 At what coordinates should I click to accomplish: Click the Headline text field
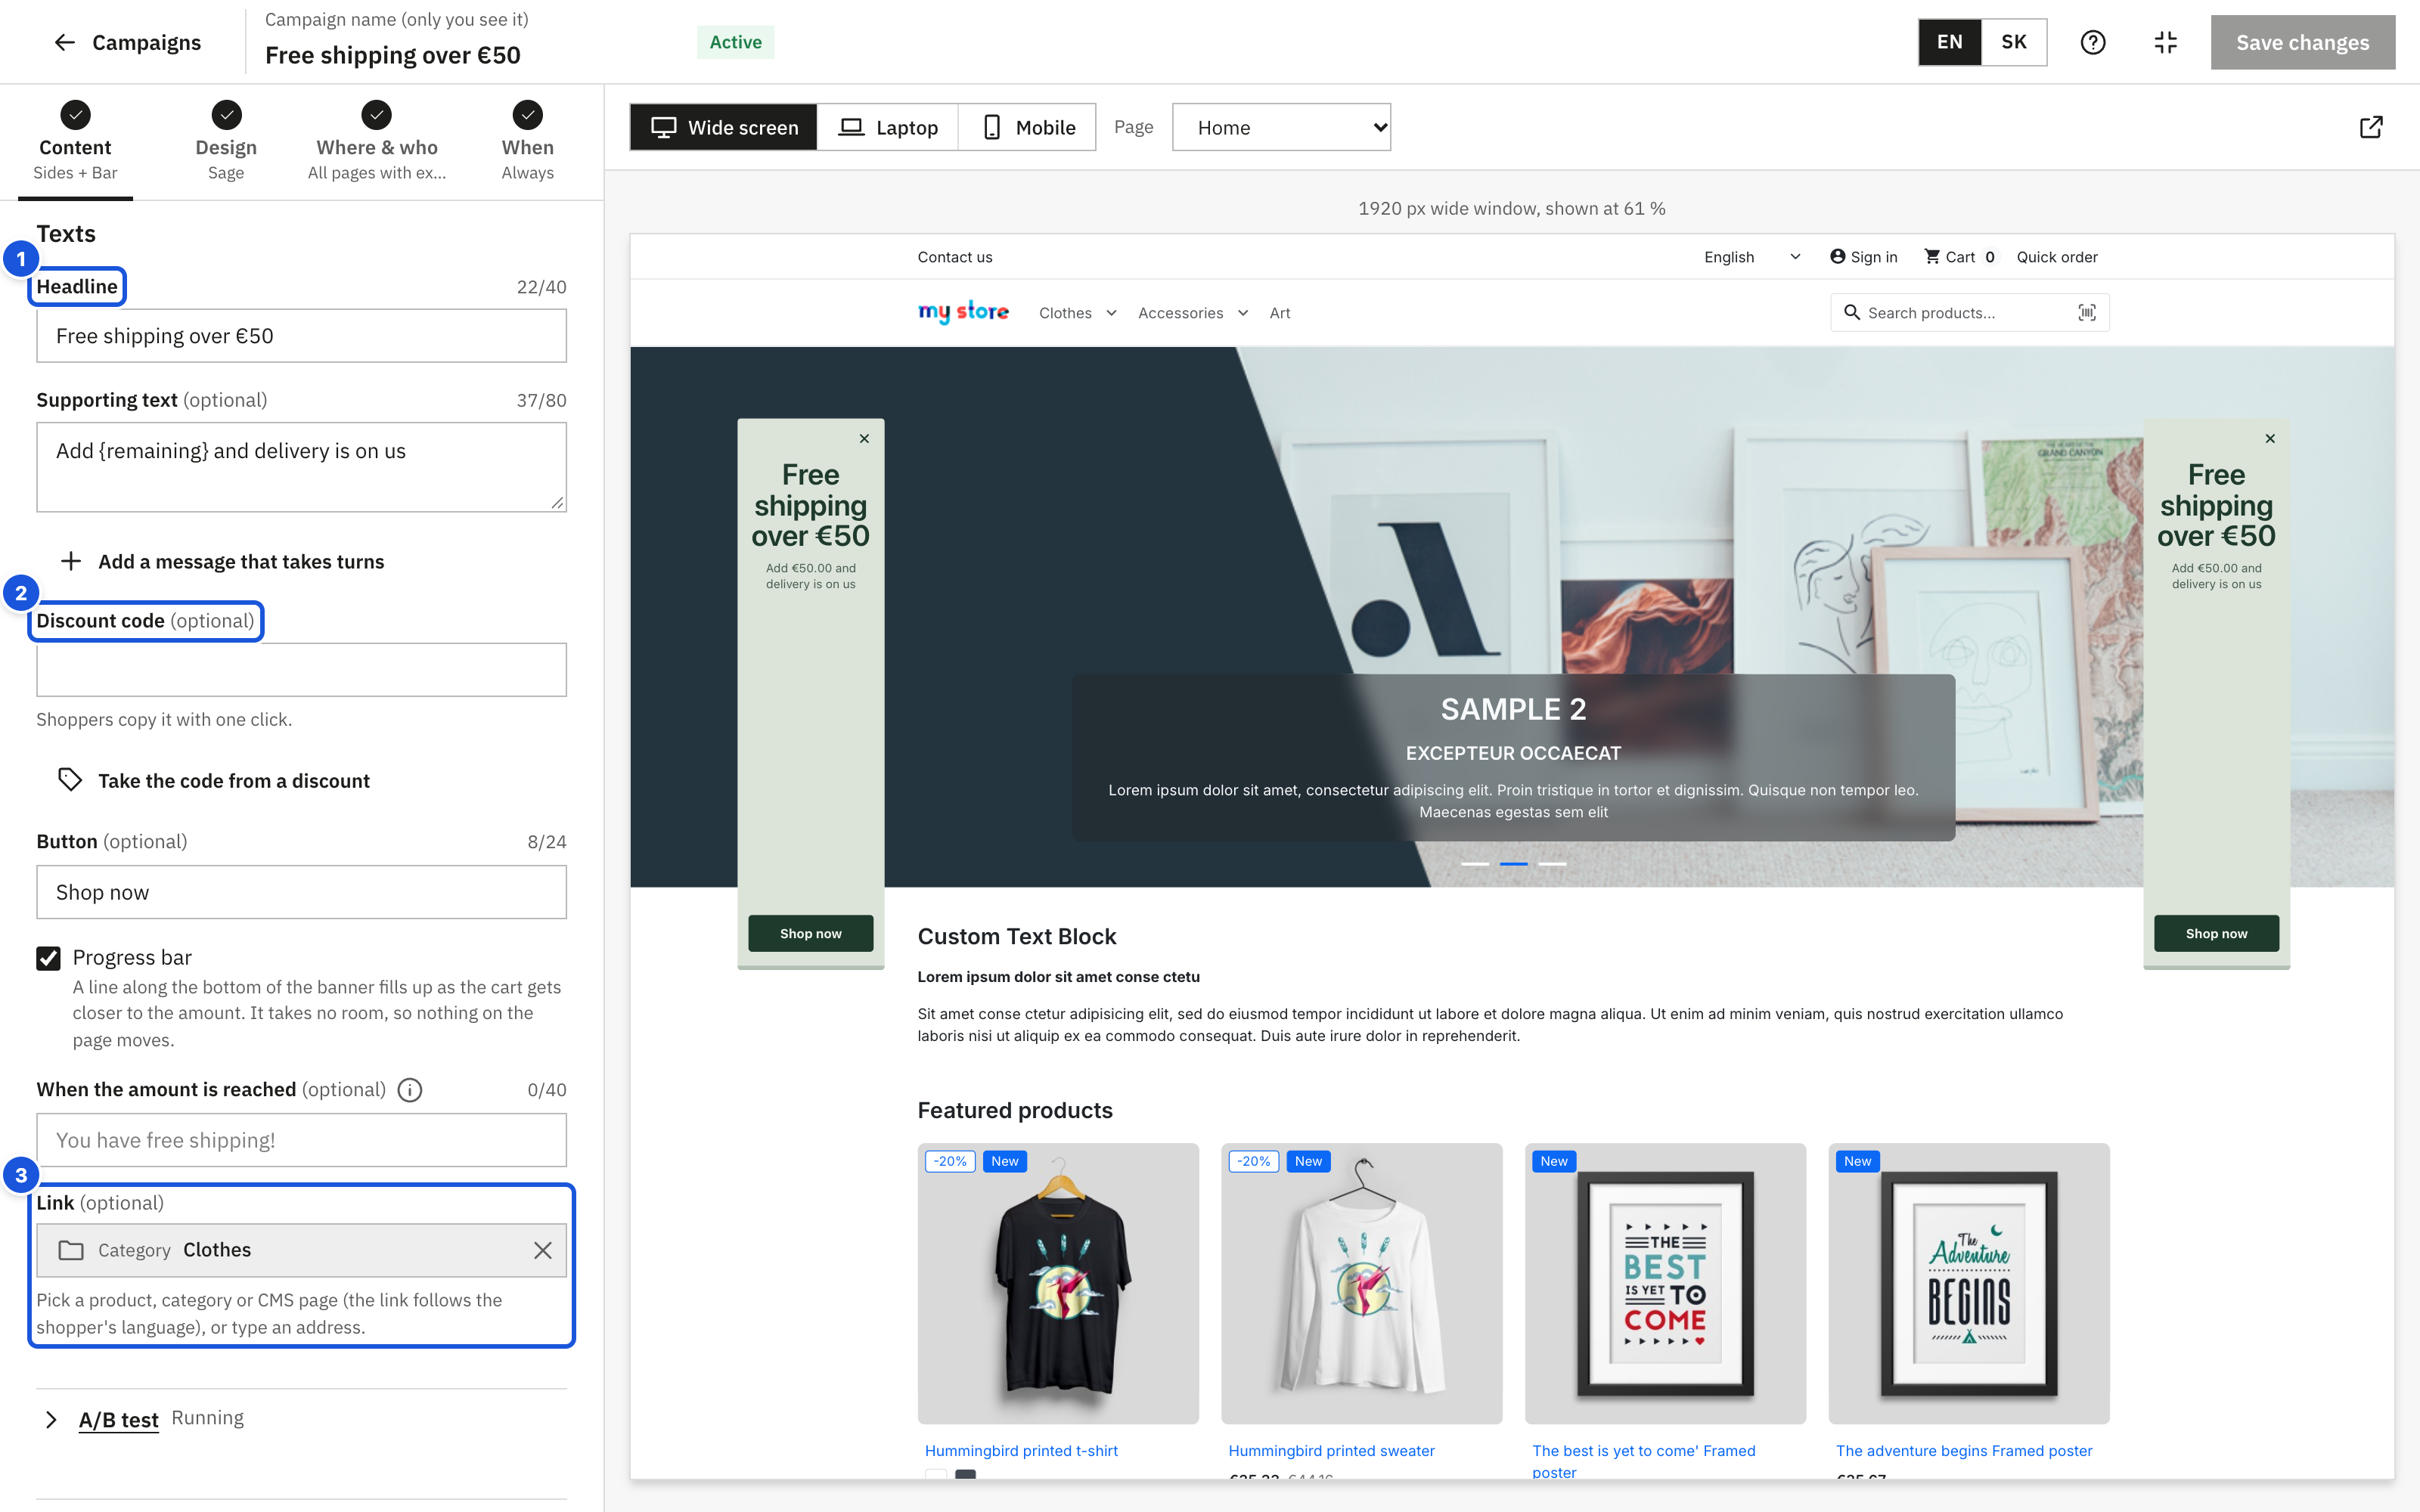301,336
